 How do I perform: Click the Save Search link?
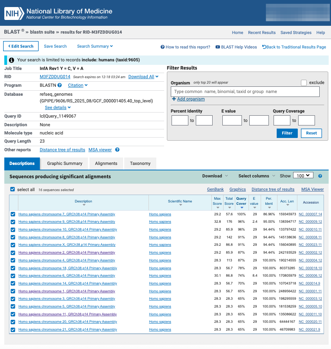click(x=55, y=46)
